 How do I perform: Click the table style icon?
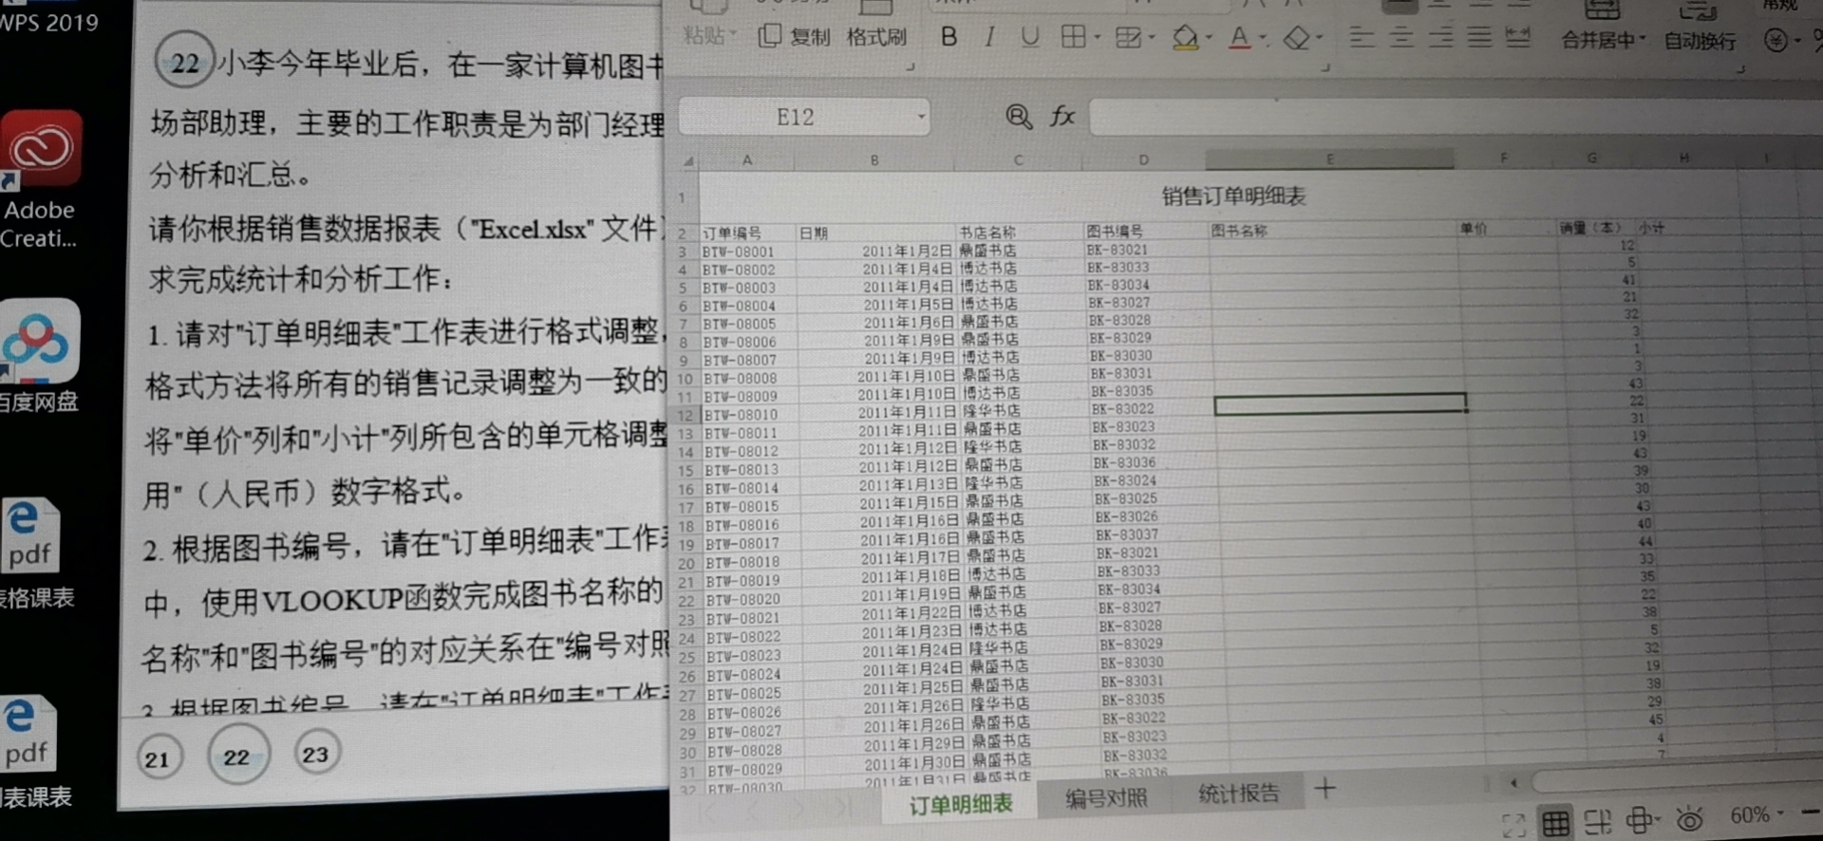coord(1127,38)
